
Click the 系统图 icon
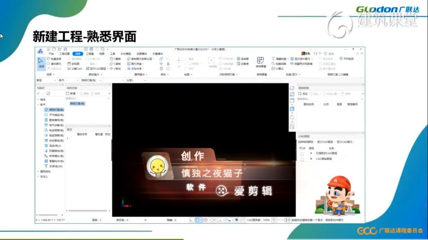(243, 59)
